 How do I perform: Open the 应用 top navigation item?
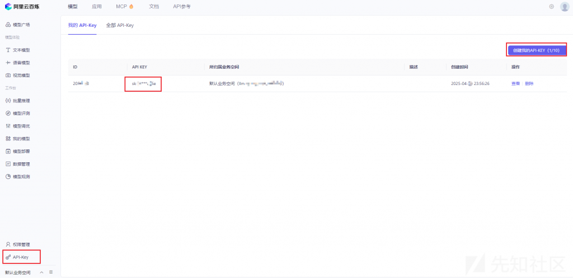click(x=97, y=7)
